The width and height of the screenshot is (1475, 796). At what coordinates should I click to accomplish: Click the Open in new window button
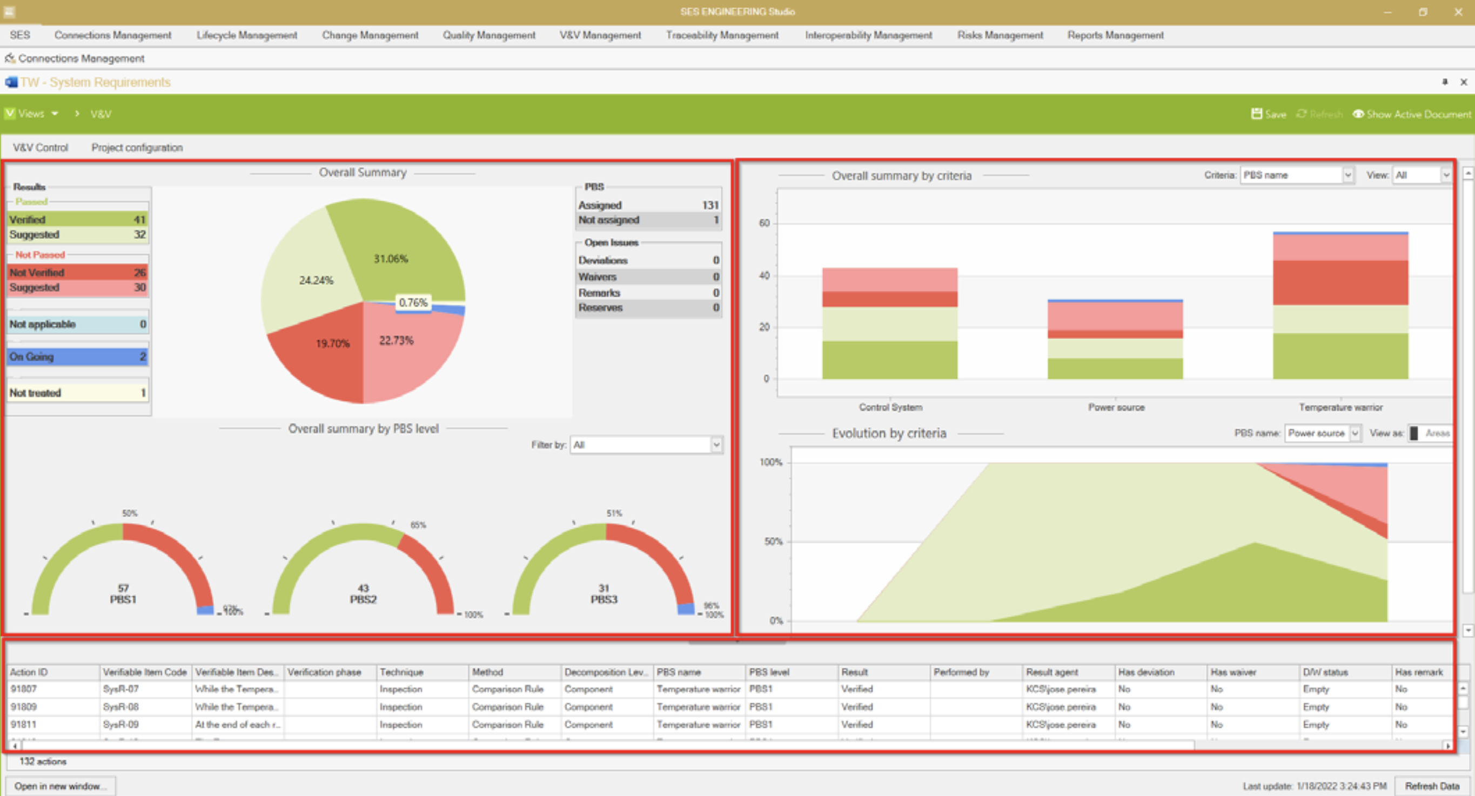59,786
